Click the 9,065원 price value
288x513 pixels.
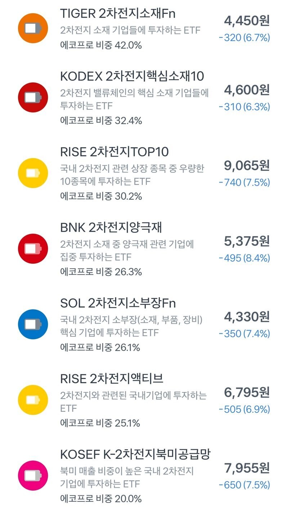pos(247,166)
